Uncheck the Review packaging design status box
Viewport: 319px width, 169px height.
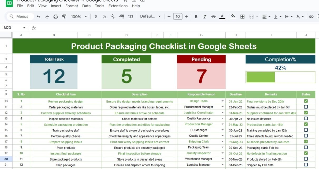[306, 101]
